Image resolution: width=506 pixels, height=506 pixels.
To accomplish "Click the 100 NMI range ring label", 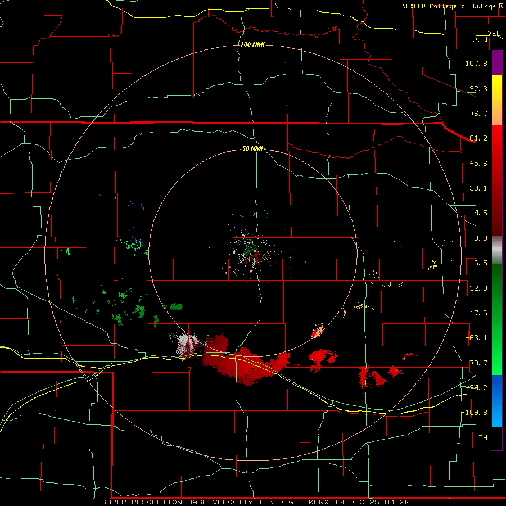I will (252, 44).
